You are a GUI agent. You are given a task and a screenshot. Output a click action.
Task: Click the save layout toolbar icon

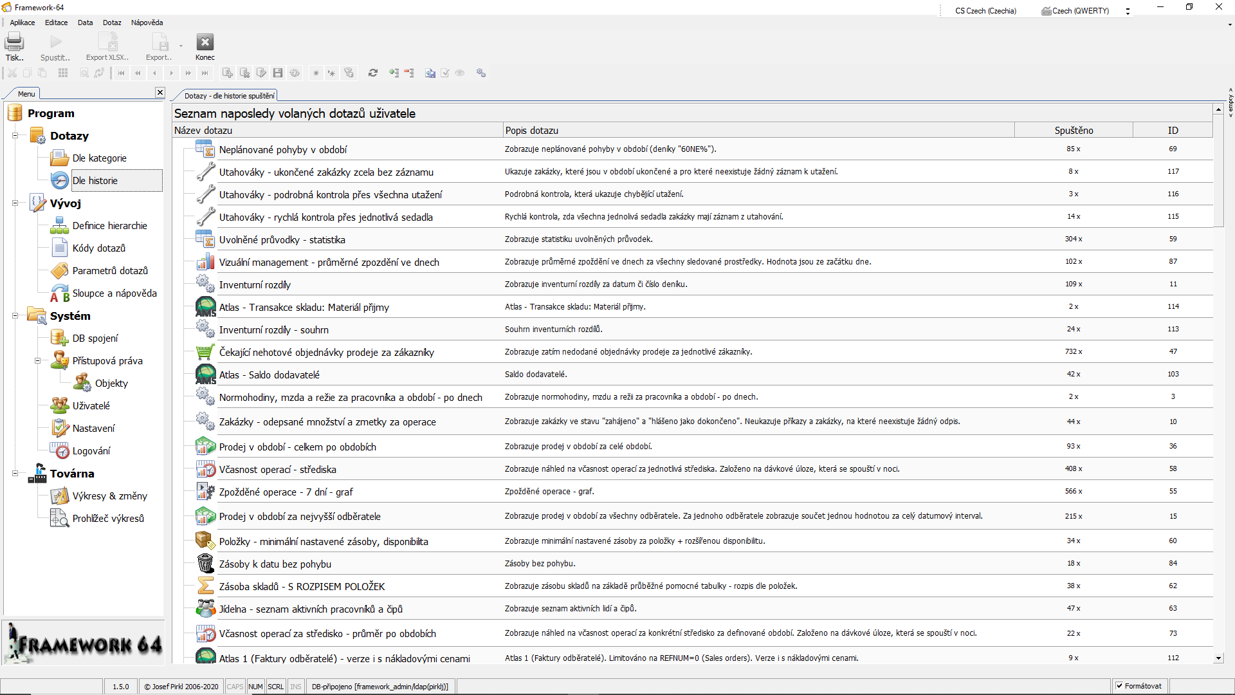click(x=430, y=73)
